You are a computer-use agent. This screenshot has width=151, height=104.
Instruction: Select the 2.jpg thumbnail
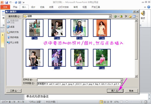point(57,28)
